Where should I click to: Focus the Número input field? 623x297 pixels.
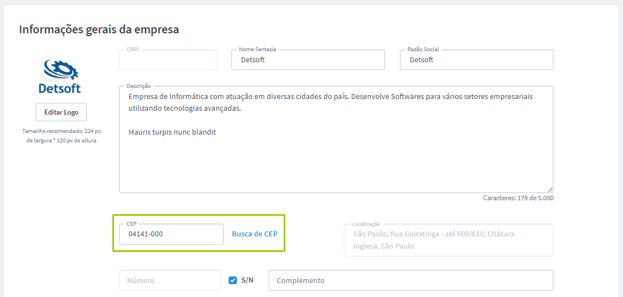(x=170, y=280)
